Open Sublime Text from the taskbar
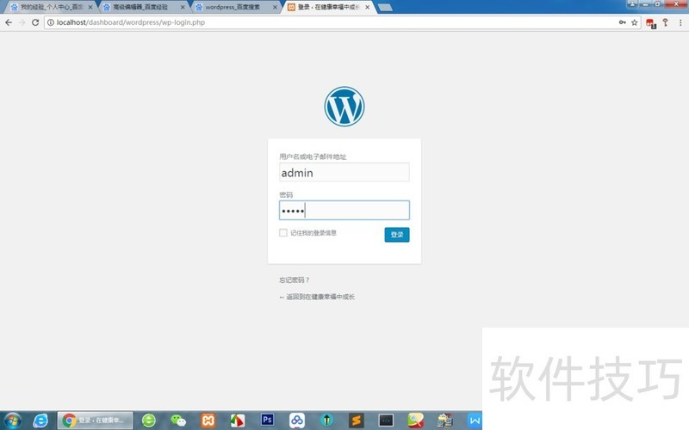The image size is (689, 430). coord(357,421)
